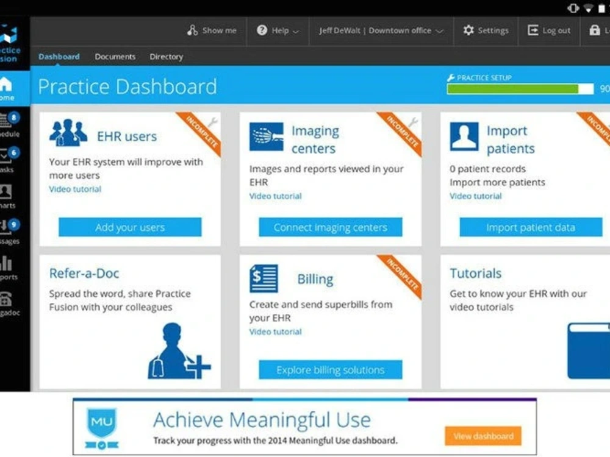Image resolution: width=610 pixels, height=457 pixels.
Task: Click the EHR users card title
Action: (127, 136)
